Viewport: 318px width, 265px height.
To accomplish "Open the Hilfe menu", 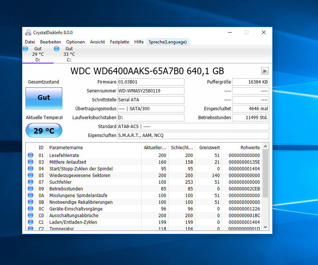I will point(139,42).
